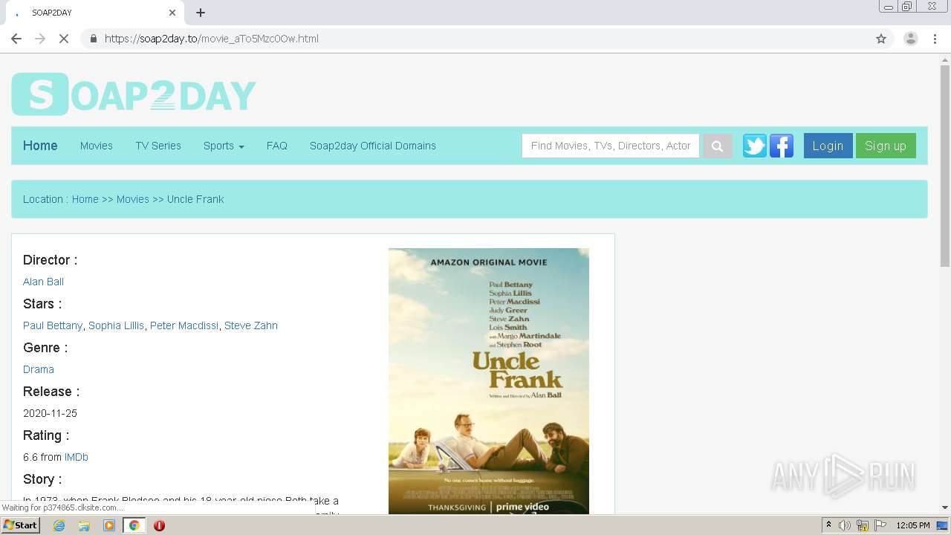Image resolution: width=951 pixels, height=535 pixels.
Task: Click the Uncle Frank movie poster
Action: pyautogui.click(x=489, y=381)
